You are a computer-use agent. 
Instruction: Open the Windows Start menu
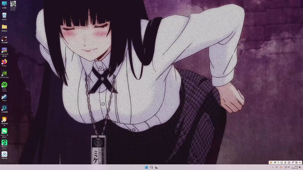tap(146, 167)
